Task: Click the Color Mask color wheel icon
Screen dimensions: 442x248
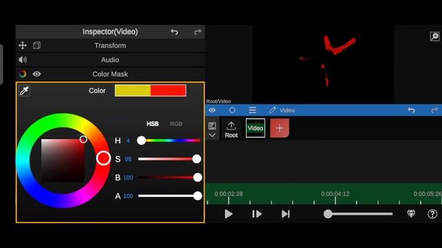Action: (23, 74)
